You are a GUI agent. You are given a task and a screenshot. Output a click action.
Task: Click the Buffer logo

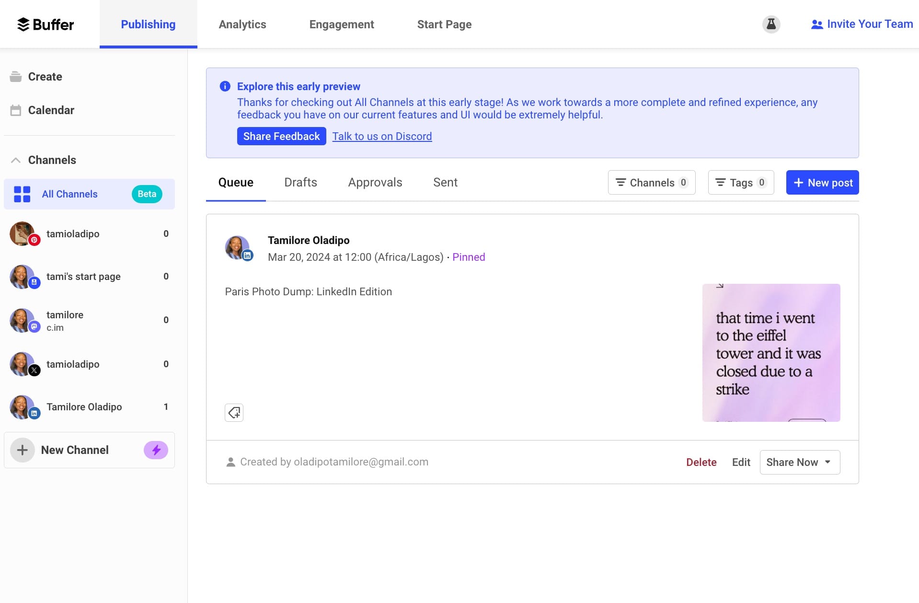click(x=46, y=24)
